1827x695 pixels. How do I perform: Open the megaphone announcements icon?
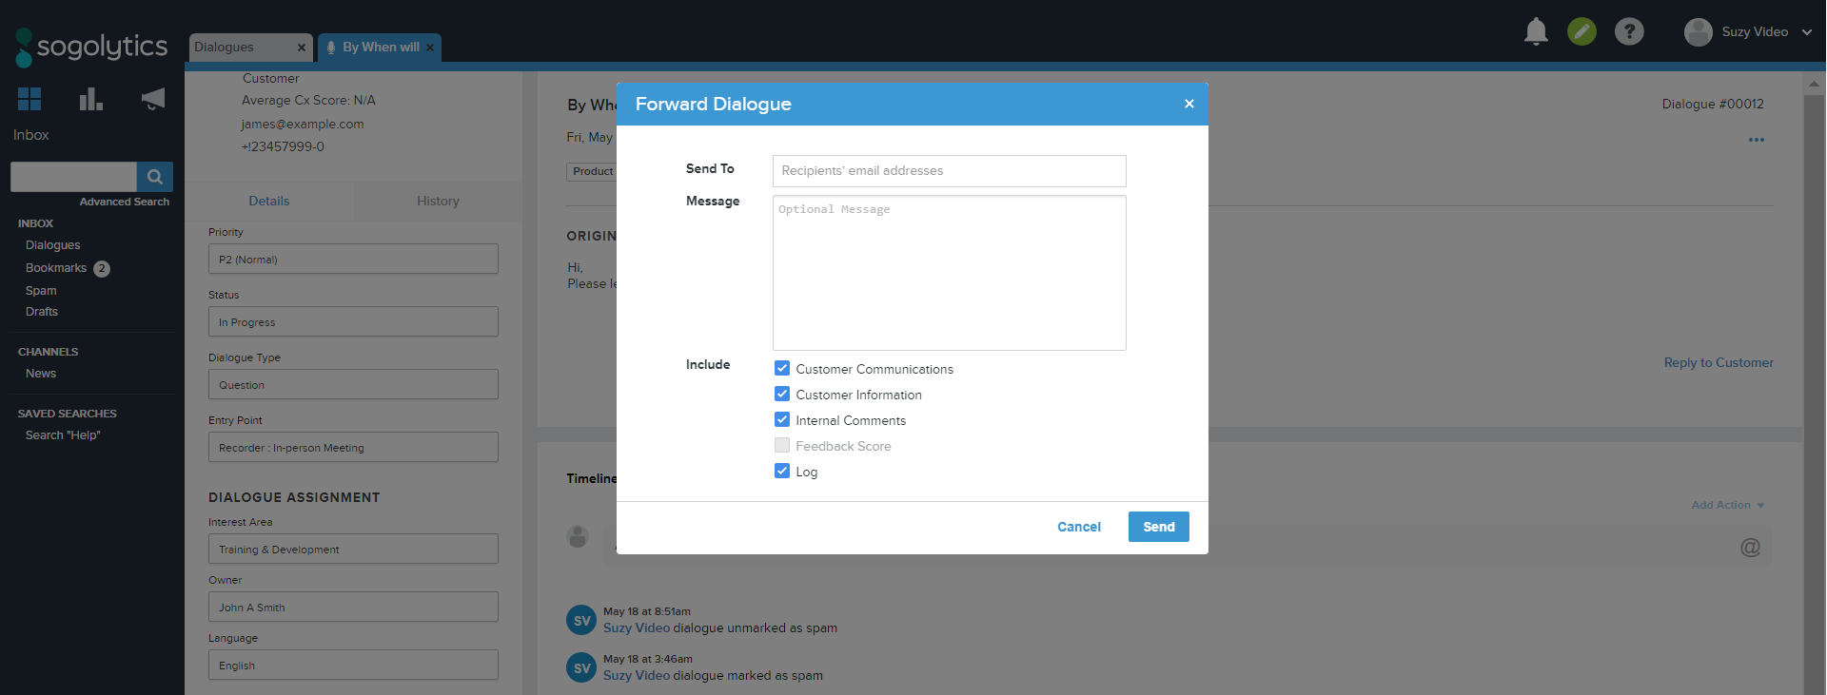tap(152, 99)
